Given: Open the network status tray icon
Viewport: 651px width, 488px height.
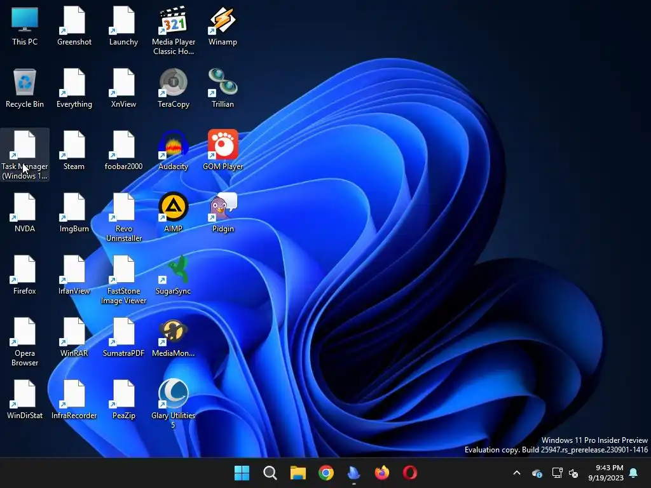Looking at the screenshot, I should [557, 473].
